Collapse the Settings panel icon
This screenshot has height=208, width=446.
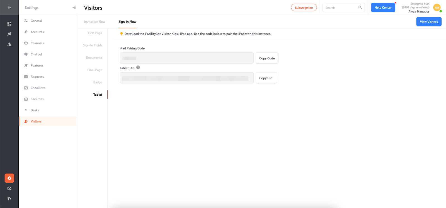tap(74, 8)
